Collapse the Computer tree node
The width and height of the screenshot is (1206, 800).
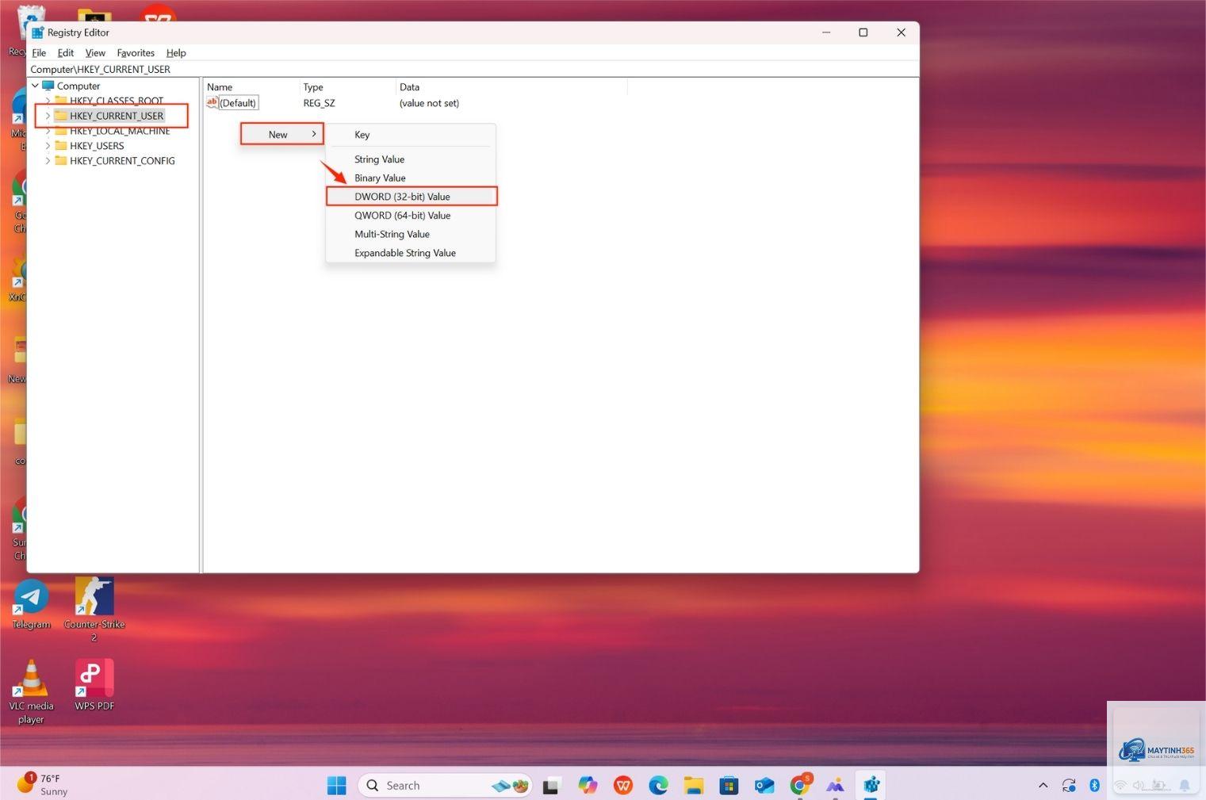tap(35, 86)
